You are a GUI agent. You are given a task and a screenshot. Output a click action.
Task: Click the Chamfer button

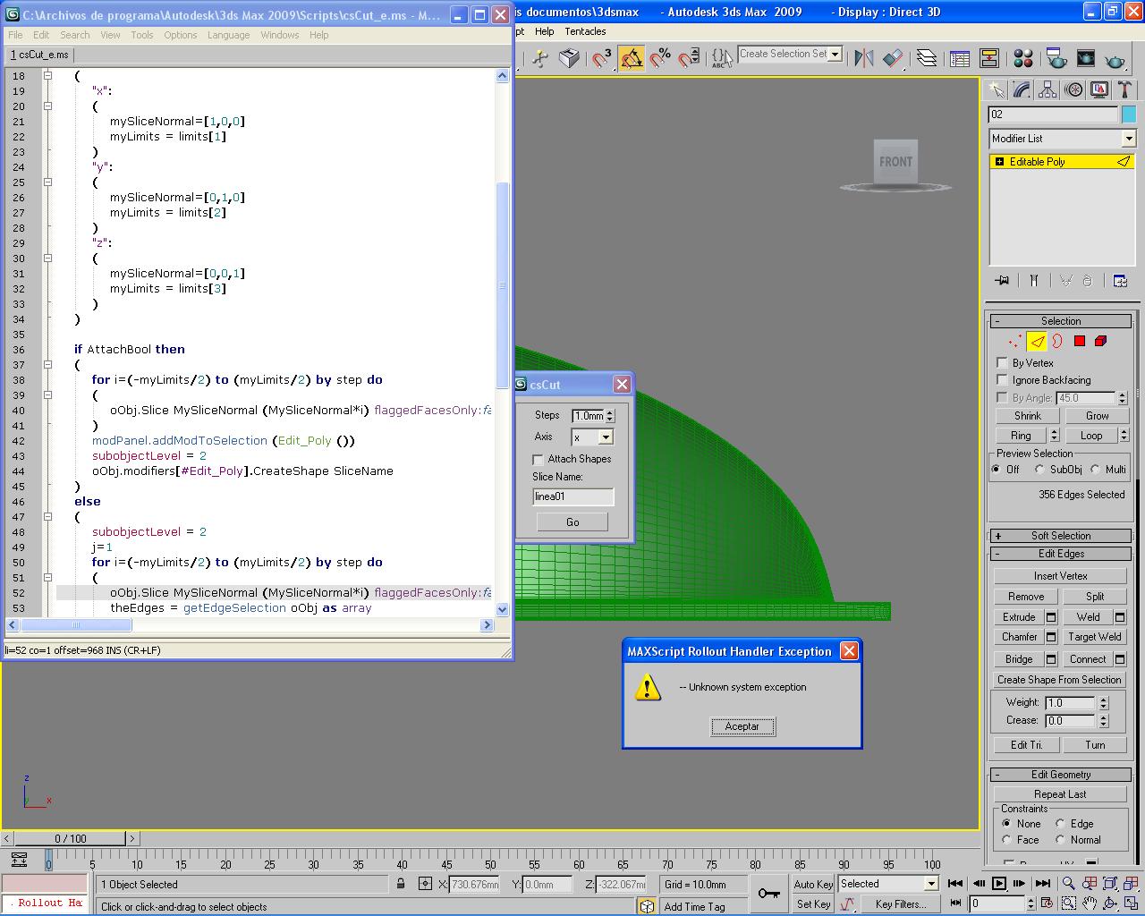point(1019,637)
